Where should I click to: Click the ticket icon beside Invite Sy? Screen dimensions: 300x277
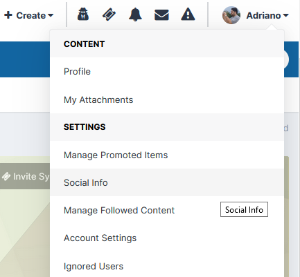click(6, 177)
